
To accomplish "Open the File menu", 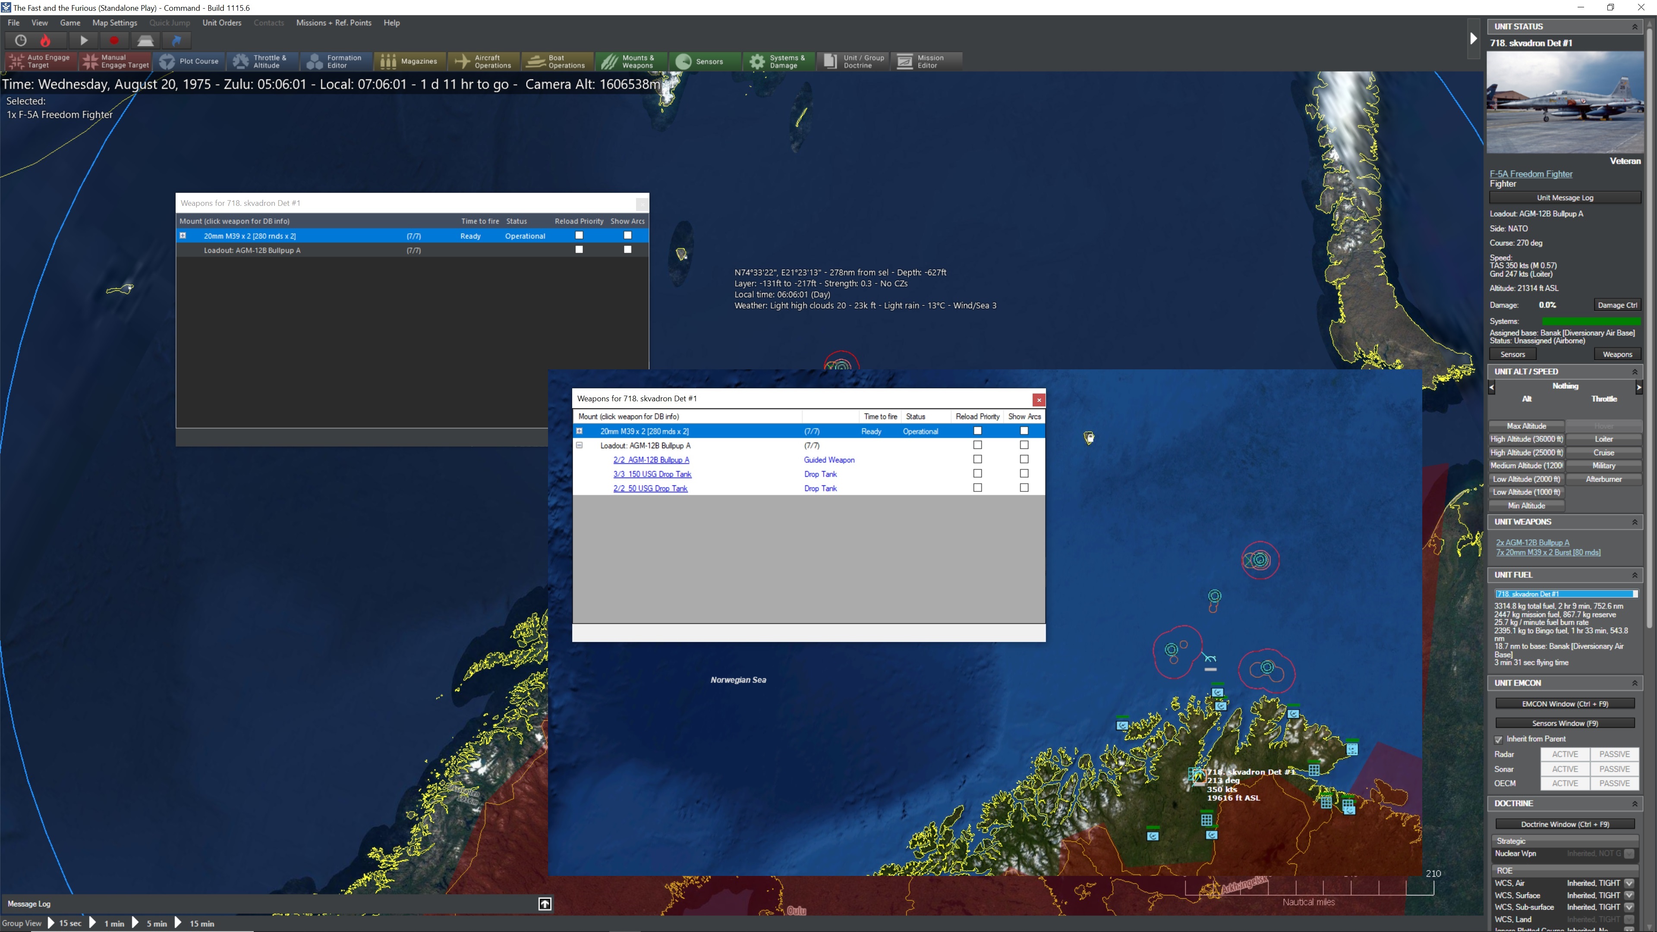I will (13, 22).
